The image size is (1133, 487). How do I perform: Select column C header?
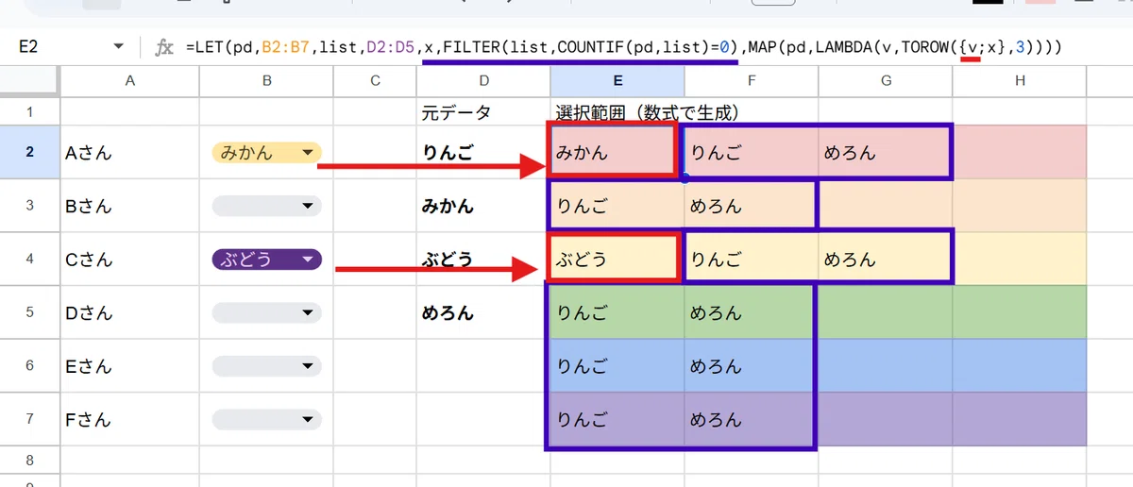point(375,81)
